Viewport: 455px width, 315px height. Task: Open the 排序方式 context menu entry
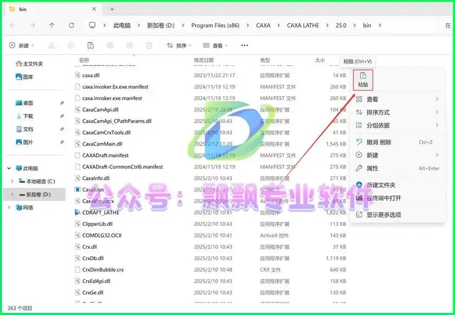(398, 112)
